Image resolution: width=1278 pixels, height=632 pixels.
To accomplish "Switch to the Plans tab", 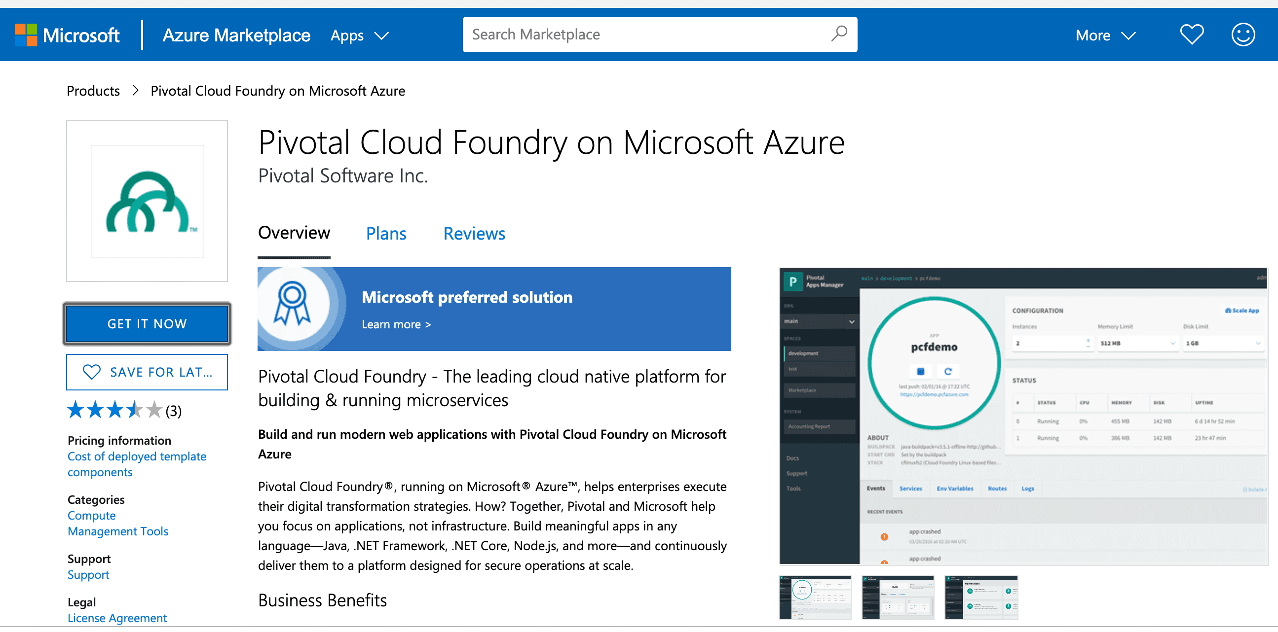I will [386, 233].
